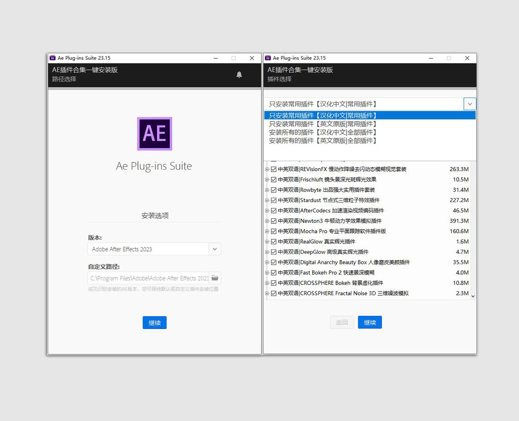Select 安装所有的插件【汉化中文|全部插件】 option
Screen dimensions: 519x421
click(x=370, y=132)
